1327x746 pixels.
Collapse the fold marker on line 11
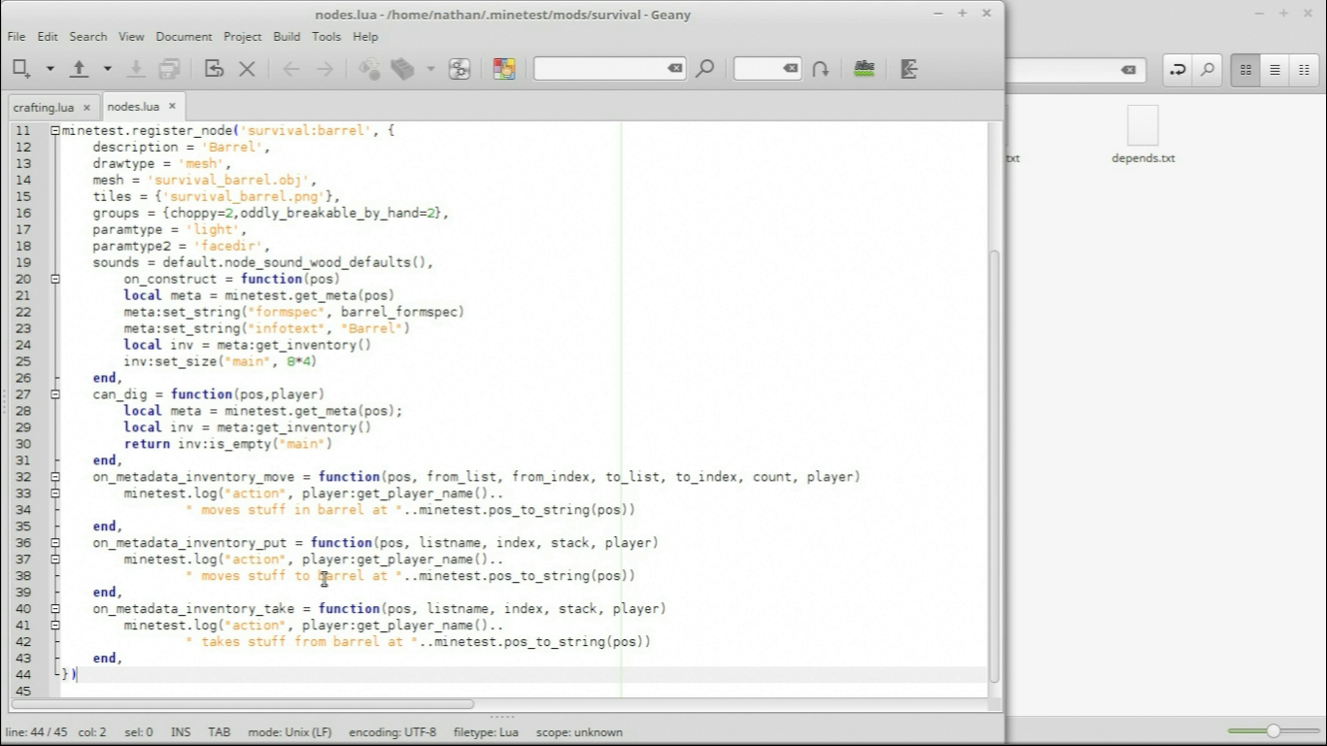coord(55,130)
